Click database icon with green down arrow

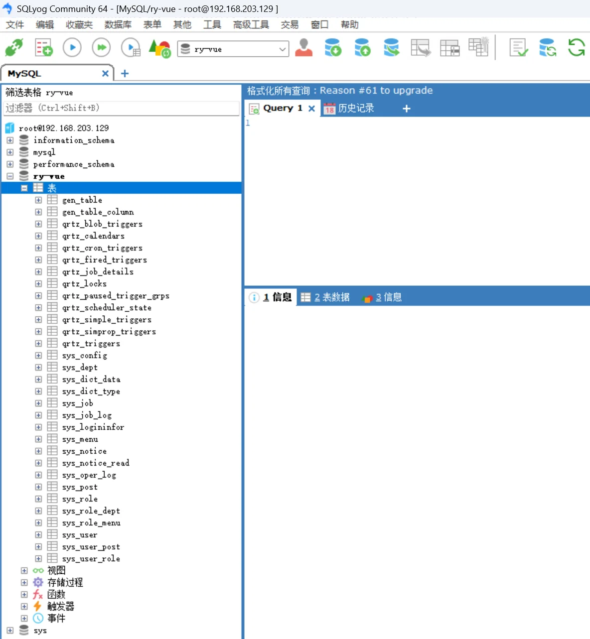point(333,47)
